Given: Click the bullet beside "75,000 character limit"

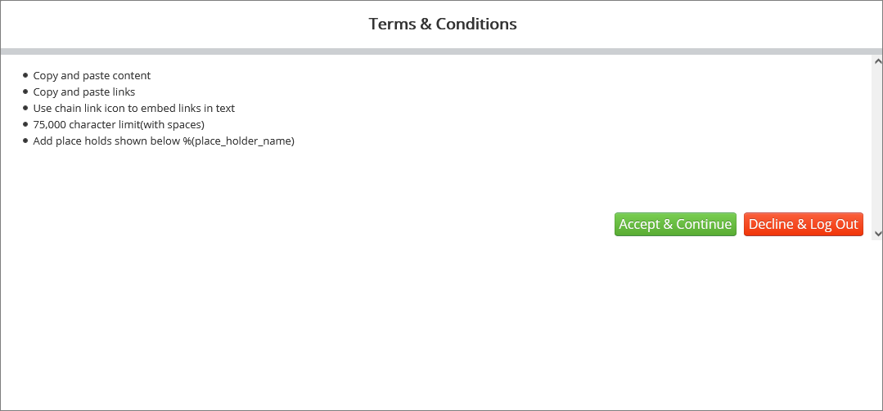Looking at the screenshot, I should (x=25, y=124).
